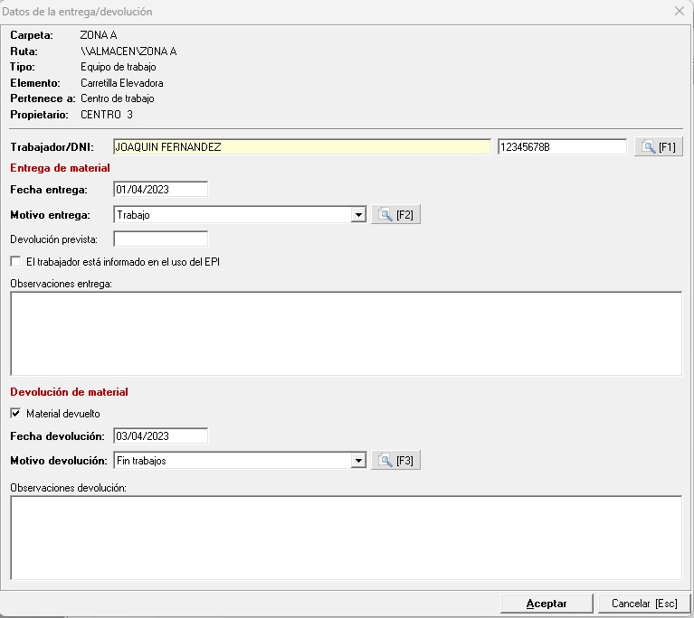This screenshot has width=694, height=618.
Task: Click the worker search magnifier button [F1]
Action: pos(658,147)
